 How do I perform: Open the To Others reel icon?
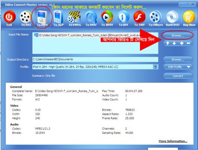click(155, 17)
